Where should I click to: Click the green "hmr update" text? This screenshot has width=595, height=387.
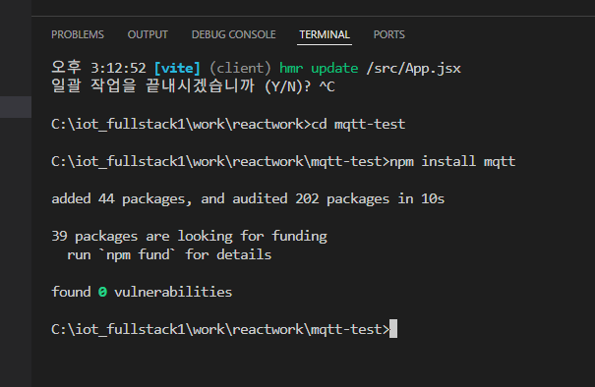319,68
